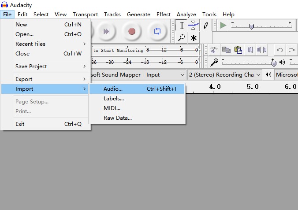This screenshot has width=298, height=210.
Task: Choose Close from the File menu
Action: coord(45,54)
